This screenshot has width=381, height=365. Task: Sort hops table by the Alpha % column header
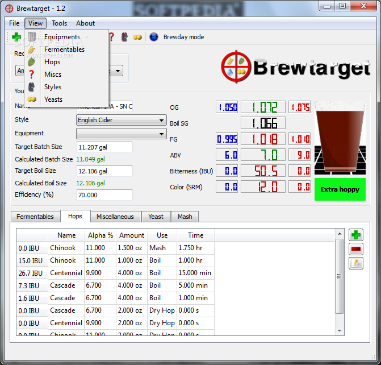[101, 235]
